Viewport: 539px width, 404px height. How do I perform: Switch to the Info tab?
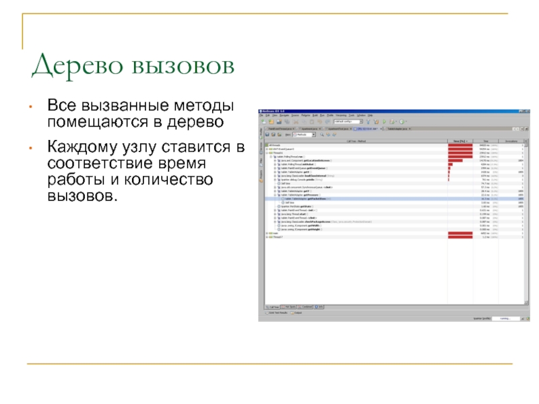[x=319, y=307]
